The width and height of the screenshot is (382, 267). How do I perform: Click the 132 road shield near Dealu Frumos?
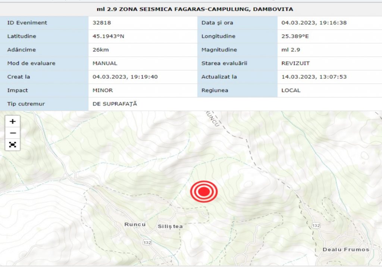point(316,226)
